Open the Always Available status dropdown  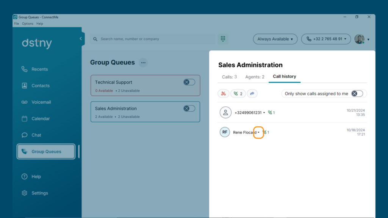point(275,39)
